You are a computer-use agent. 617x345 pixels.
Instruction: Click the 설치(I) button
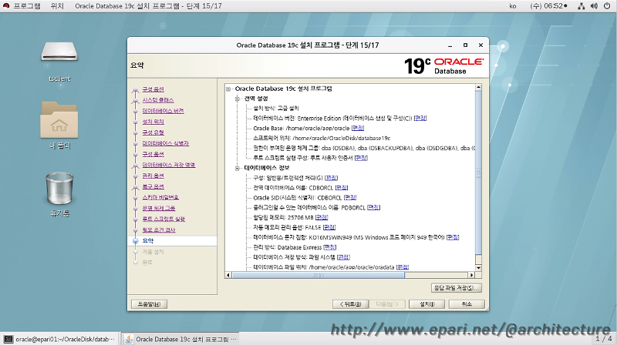[x=427, y=304]
